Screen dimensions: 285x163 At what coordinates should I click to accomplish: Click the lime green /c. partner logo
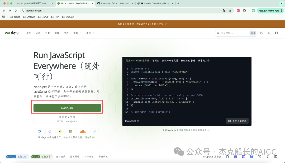point(60,131)
